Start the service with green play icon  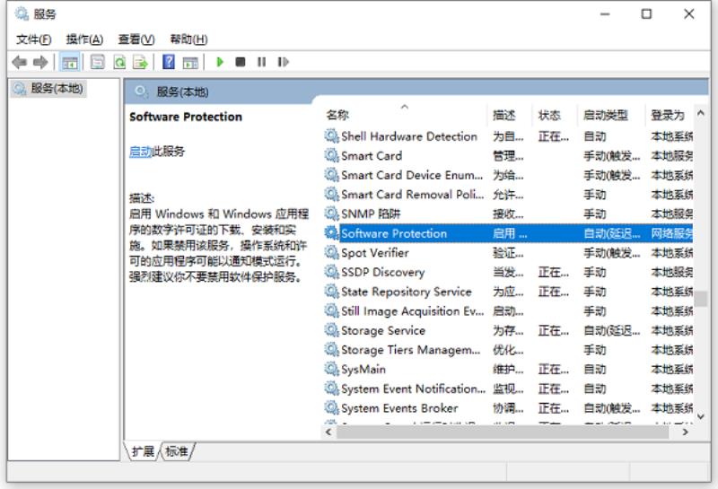click(x=220, y=62)
